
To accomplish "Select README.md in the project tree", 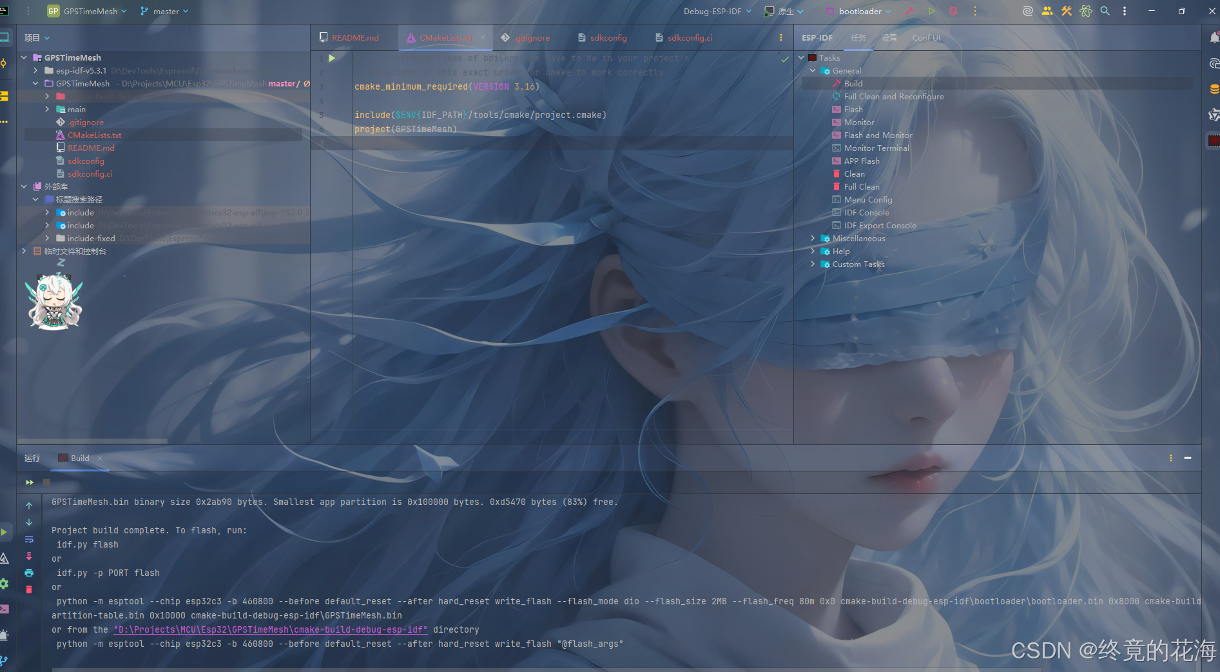I will (91, 148).
